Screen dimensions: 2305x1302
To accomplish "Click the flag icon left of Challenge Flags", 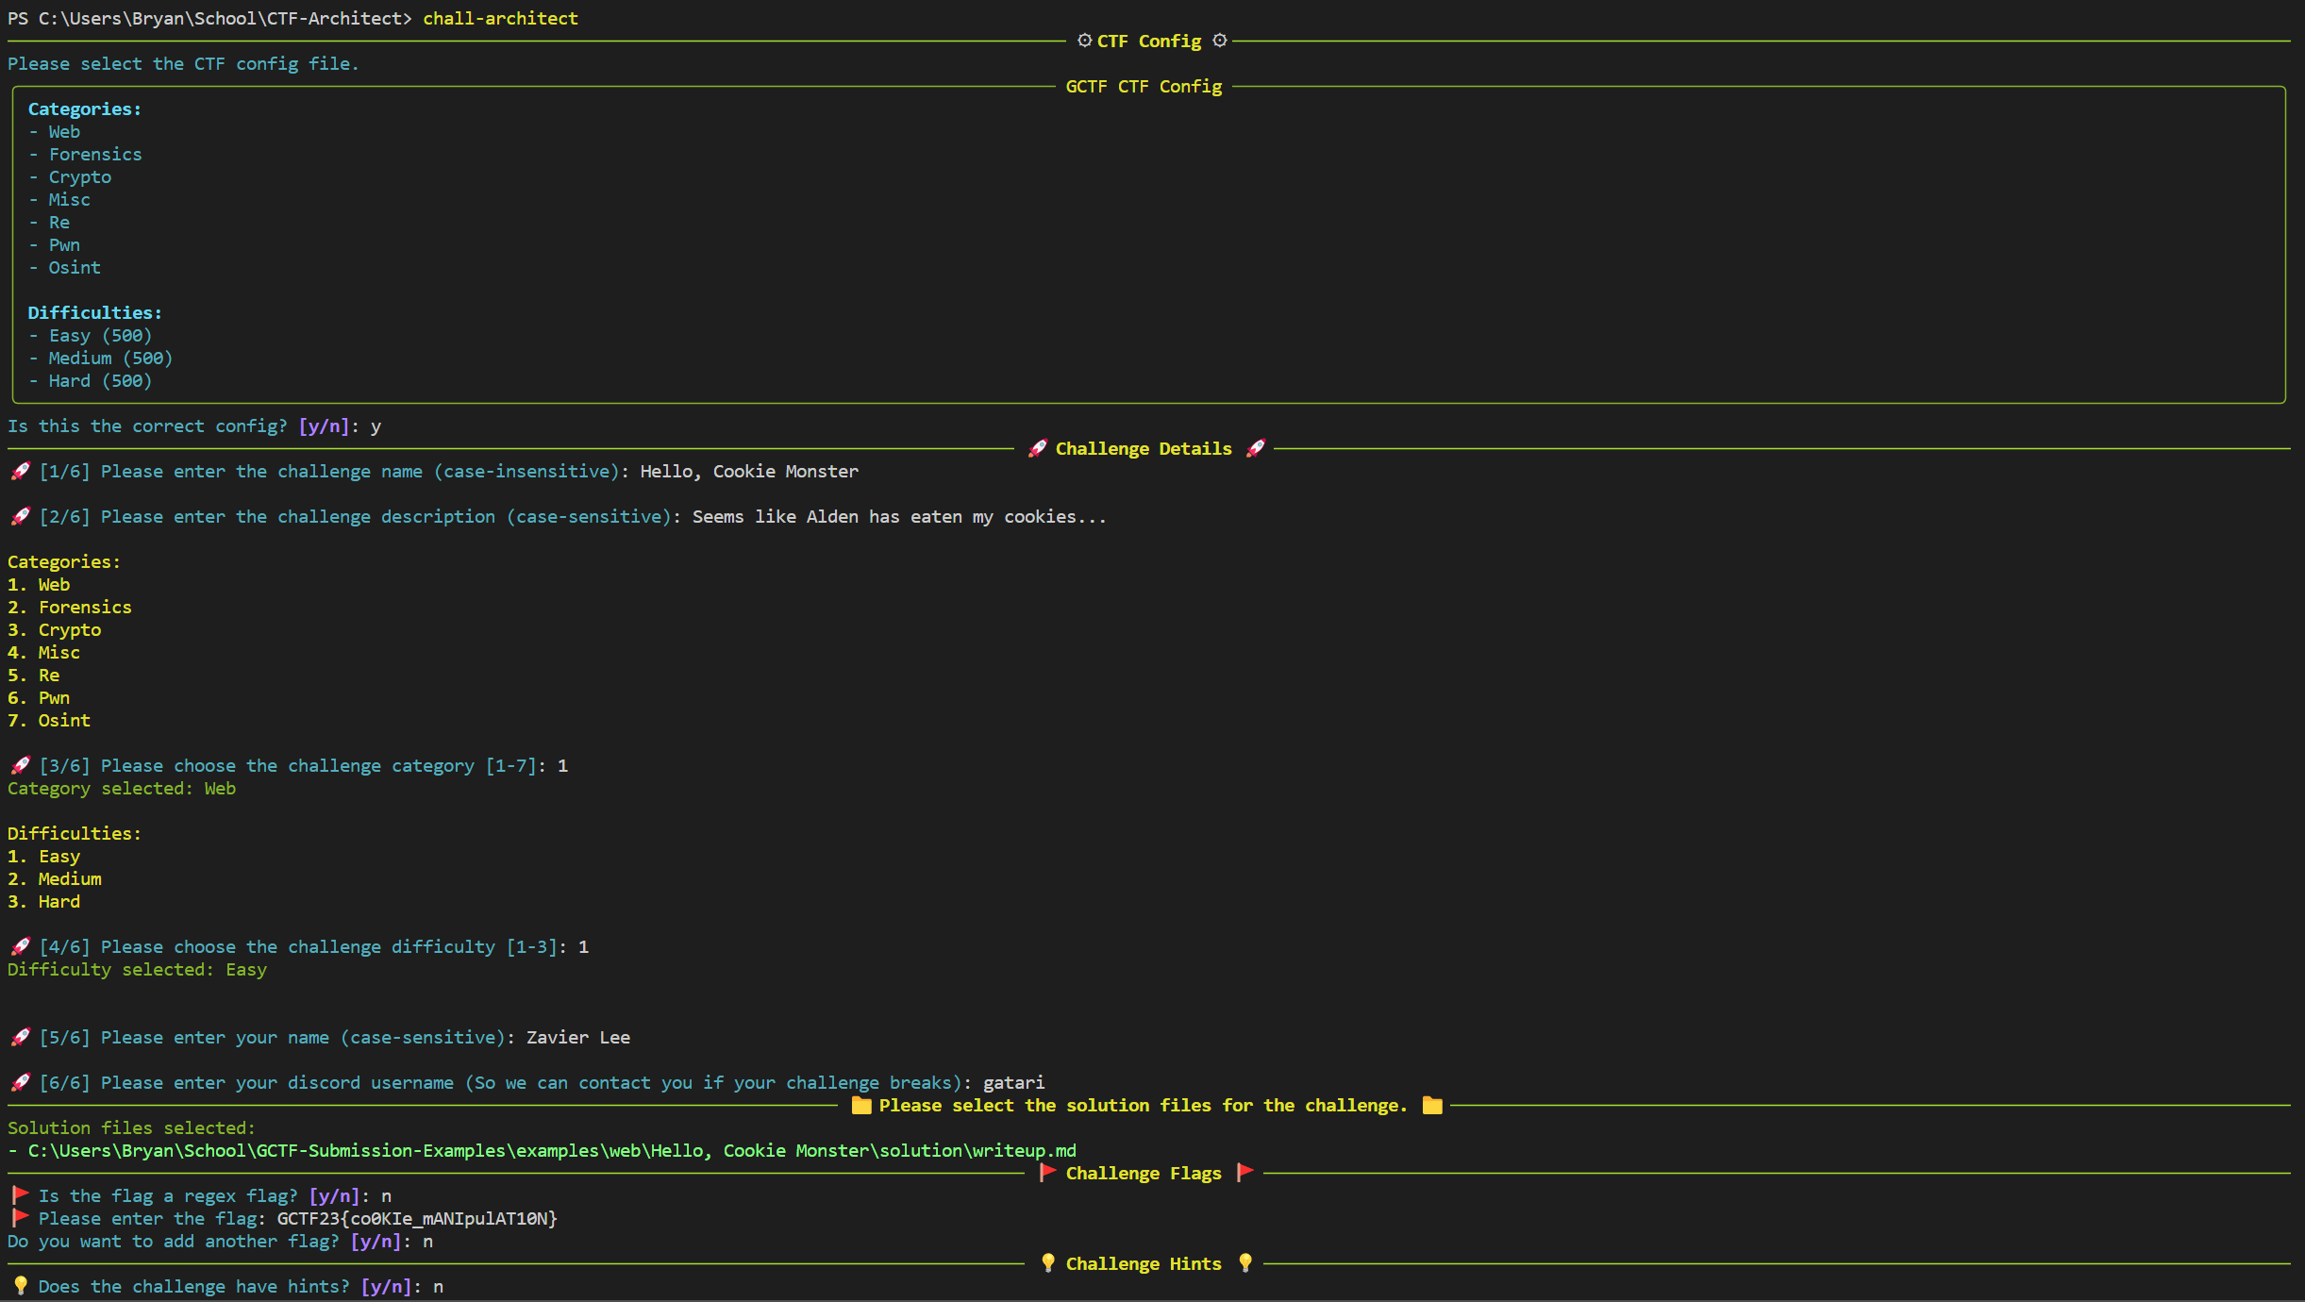I will [x=1046, y=1173].
